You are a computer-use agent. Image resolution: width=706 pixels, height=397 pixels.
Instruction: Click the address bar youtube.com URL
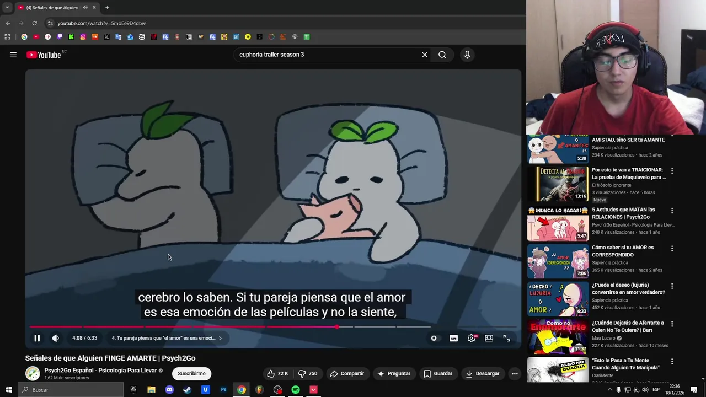point(101,23)
